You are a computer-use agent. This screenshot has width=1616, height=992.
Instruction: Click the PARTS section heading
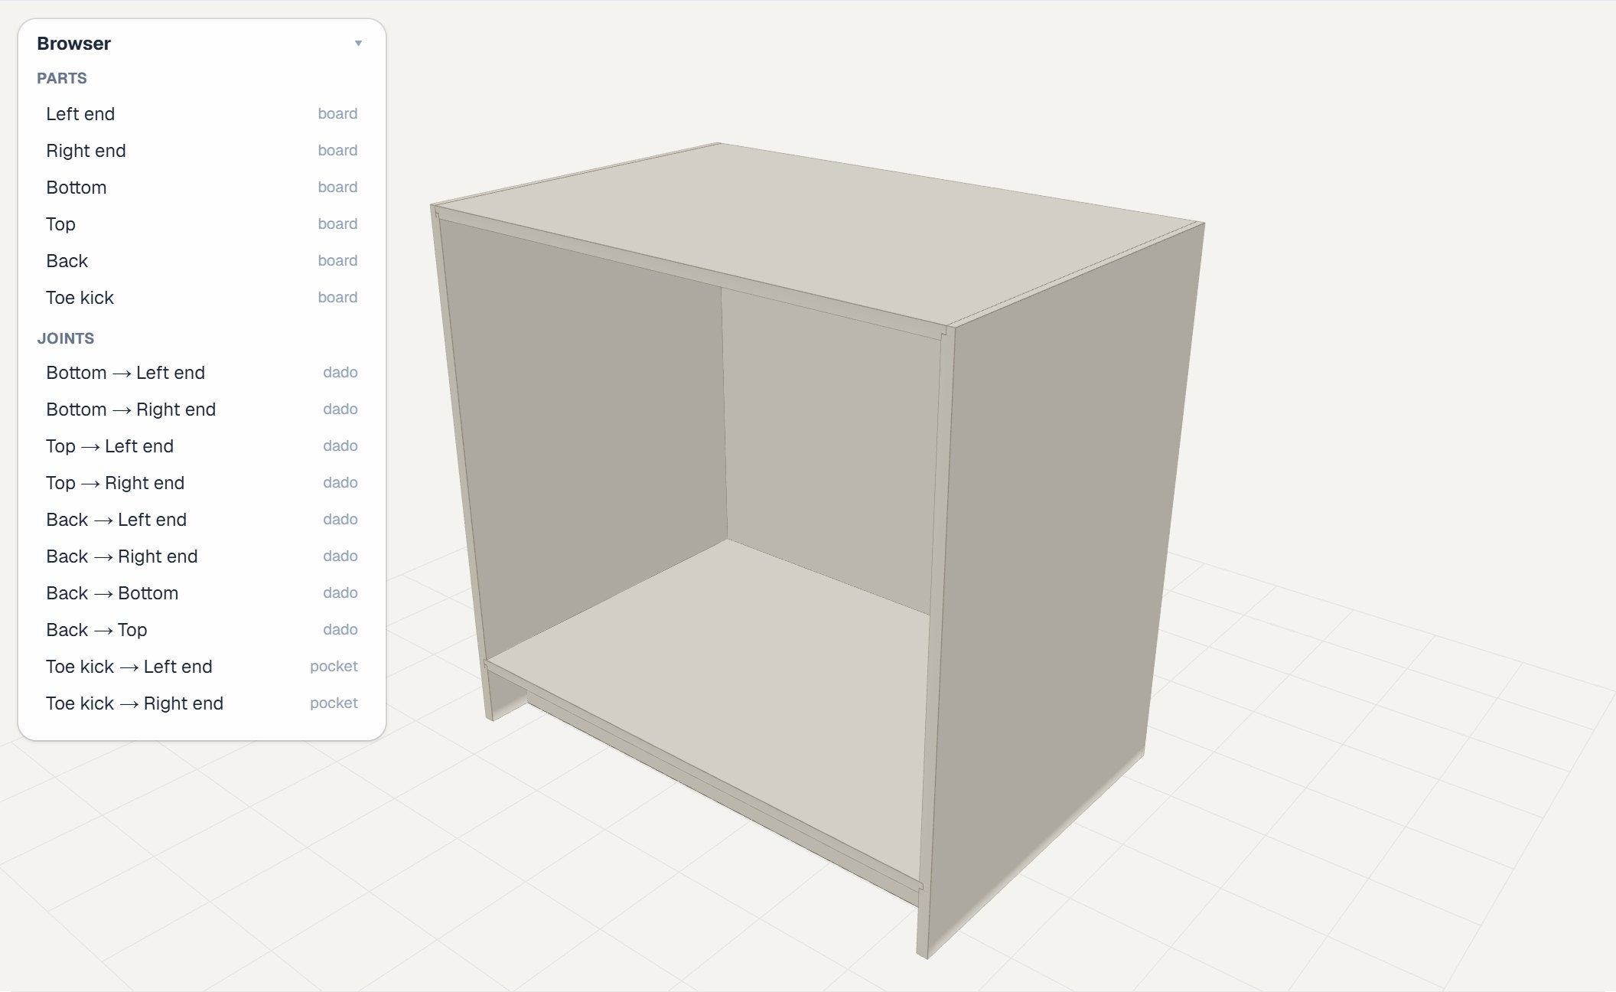[x=62, y=78]
